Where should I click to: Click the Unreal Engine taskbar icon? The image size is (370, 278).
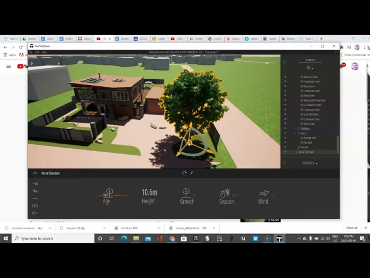(x=243, y=239)
